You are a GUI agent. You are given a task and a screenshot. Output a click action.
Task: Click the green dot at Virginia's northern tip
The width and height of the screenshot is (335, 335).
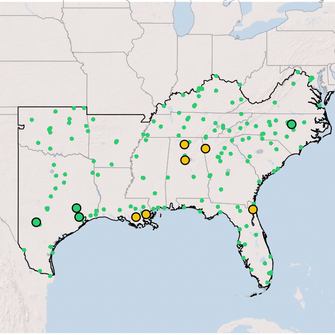point(298,72)
